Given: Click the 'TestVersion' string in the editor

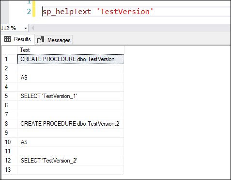Looking at the screenshot, I should (125, 12).
